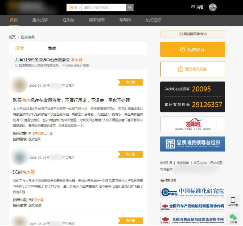This screenshot has width=243, height=226.
Task: Open the second complaint body starting 当时工作人员
Action: pyautogui.click(x=78, y=187)
